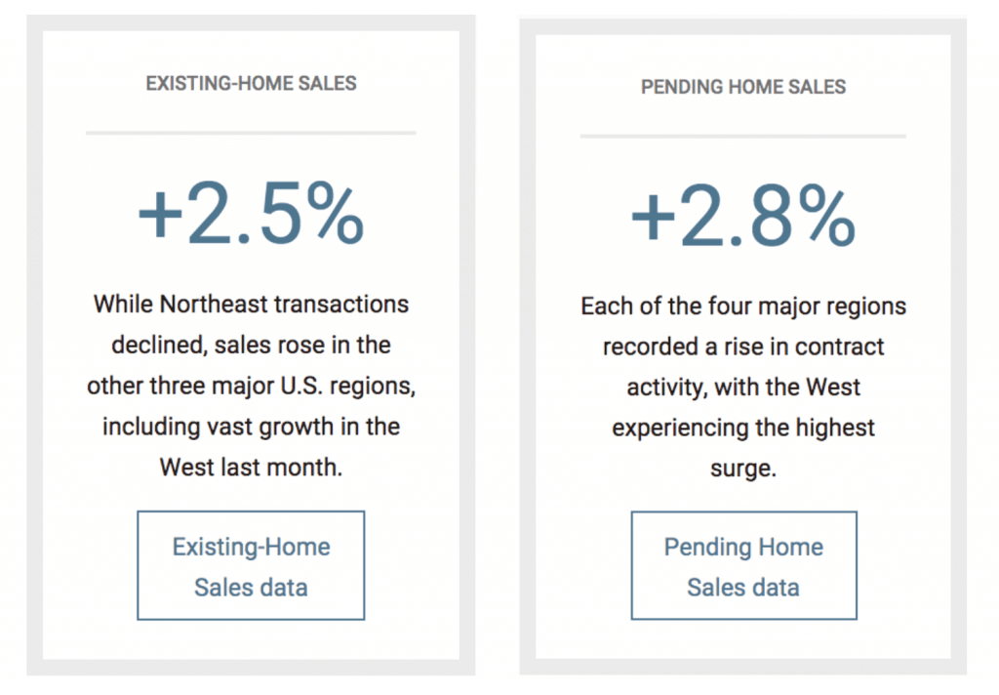Click the word 'surge.' in pending card

click(743, 470)
